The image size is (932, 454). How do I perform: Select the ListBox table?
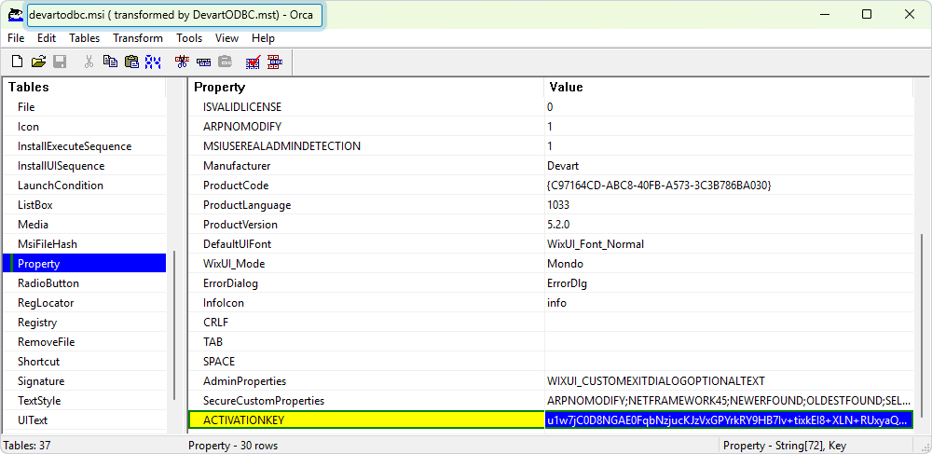[85, 205]
